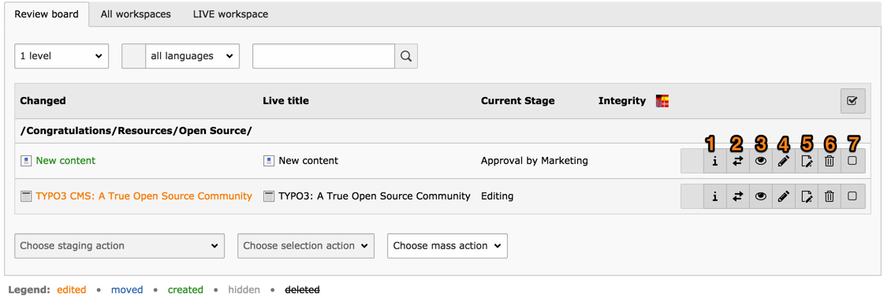Open Choose mass action dropdown
Screen dimensions: 884x302
[x=448, y=246]
